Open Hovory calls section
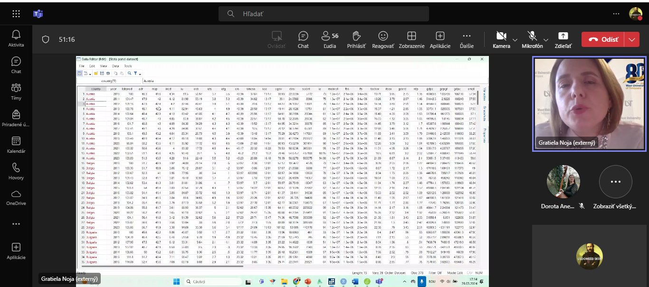The height and width of the screenshot is (287, 649). (16, 171)
